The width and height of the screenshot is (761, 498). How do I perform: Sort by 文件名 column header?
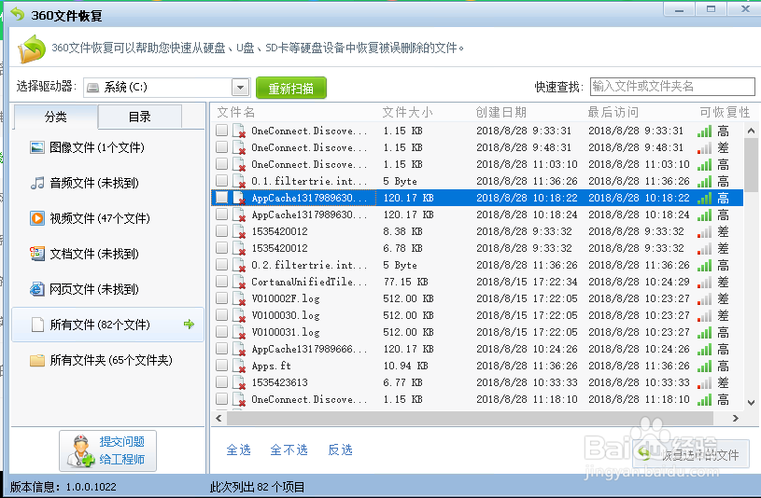coord(236,113)
